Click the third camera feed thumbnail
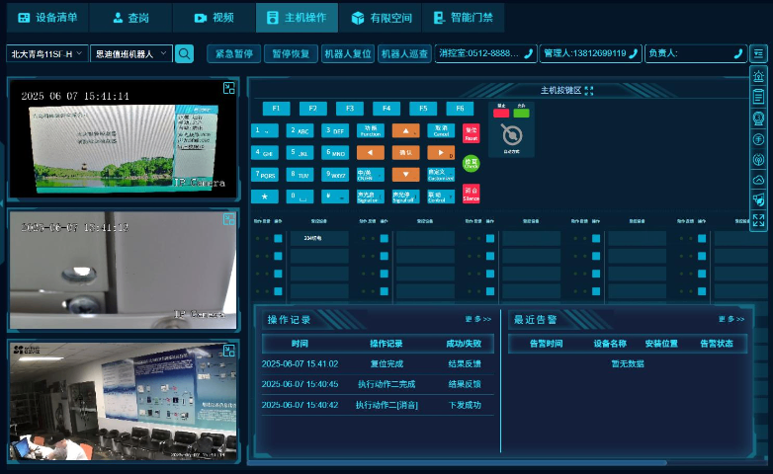Viewport: 773px width, 474px height. coord(124,400)
